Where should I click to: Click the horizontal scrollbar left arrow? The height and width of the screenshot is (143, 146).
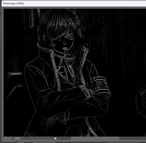tap(55, 138)
